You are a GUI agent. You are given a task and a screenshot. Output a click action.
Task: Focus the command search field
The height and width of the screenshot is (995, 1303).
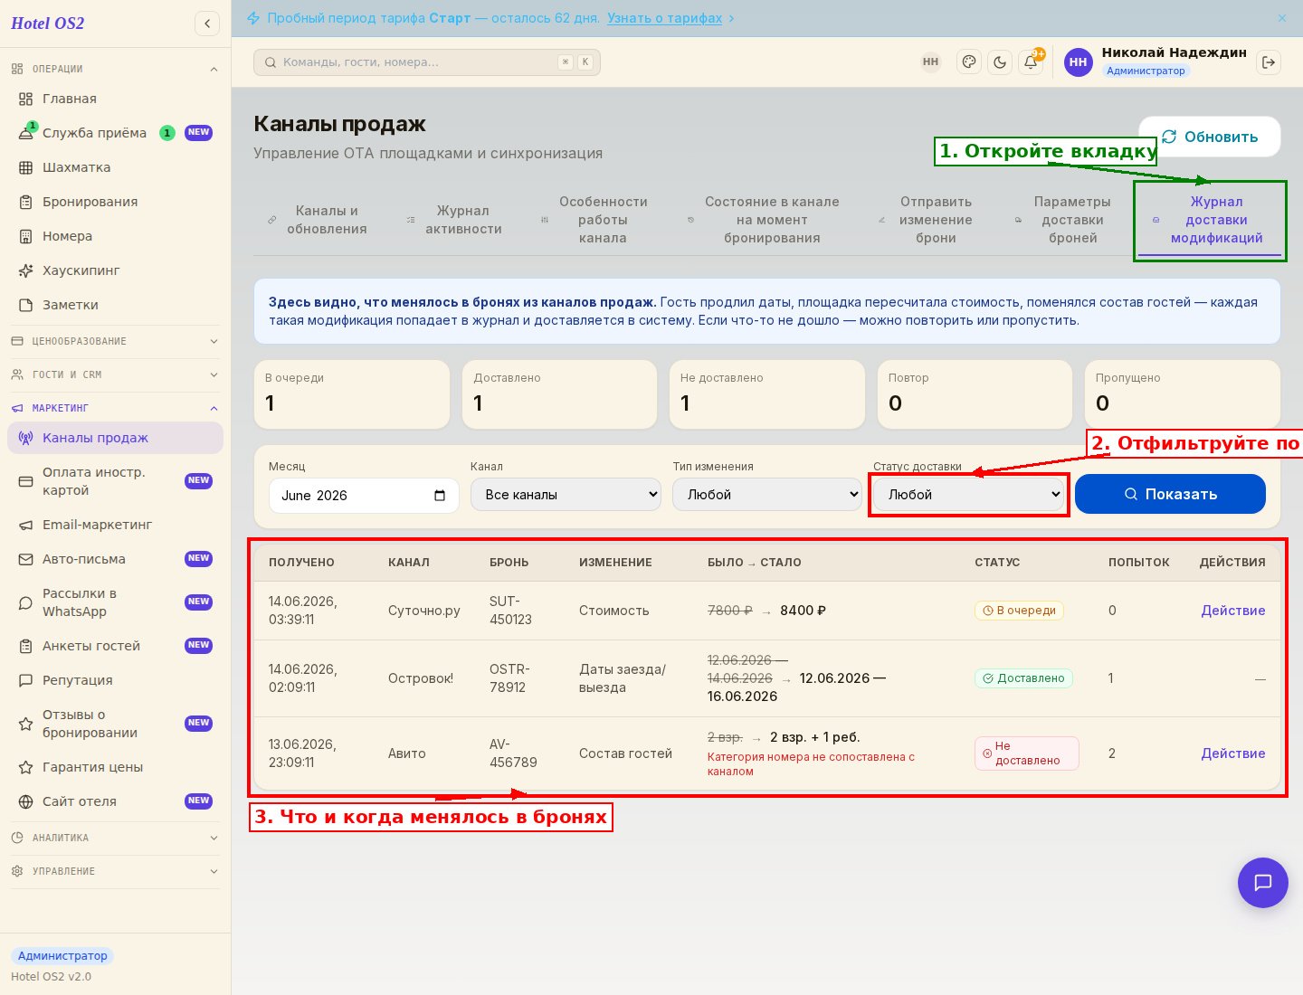click(427, 62)
